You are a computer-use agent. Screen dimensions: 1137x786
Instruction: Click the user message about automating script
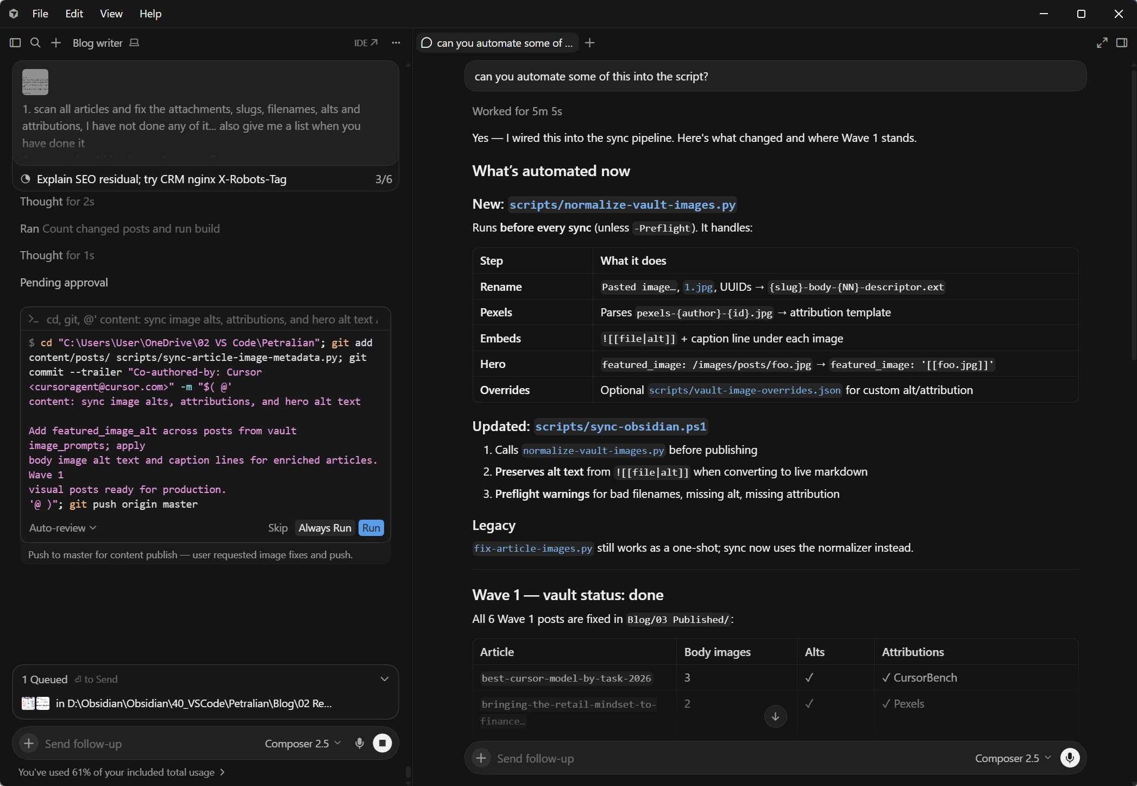[x=775, y=77]
